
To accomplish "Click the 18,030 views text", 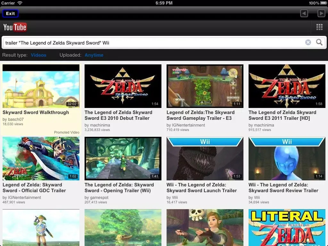I will tap(13, 124).
